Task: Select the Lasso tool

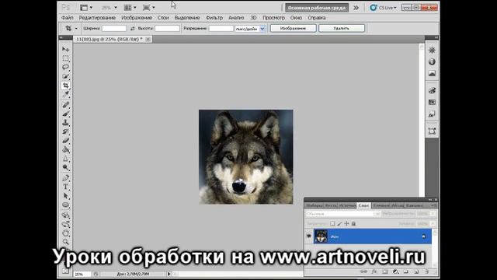Action: [65, 68]
